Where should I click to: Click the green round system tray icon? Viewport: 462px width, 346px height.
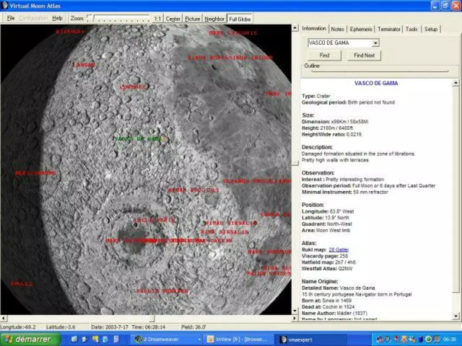coord(429,340)
